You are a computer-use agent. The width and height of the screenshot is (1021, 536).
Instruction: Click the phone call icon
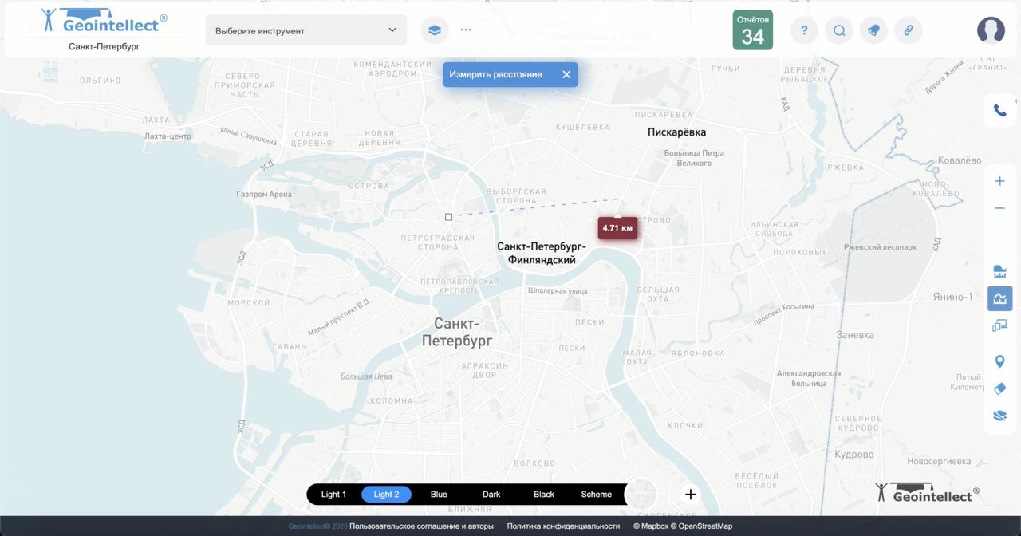(x=999, y=111)
